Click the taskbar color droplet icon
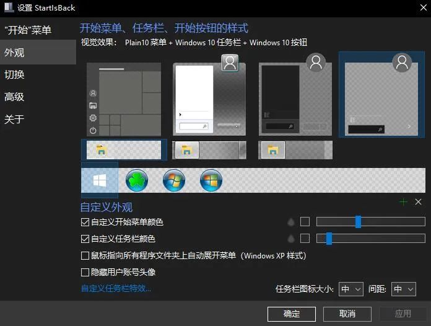Viewport: 431px width, 326px height. [291, 239]
